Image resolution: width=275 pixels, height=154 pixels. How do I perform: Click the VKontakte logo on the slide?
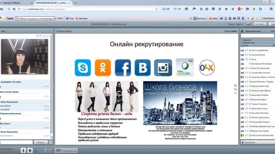[143, 68]
